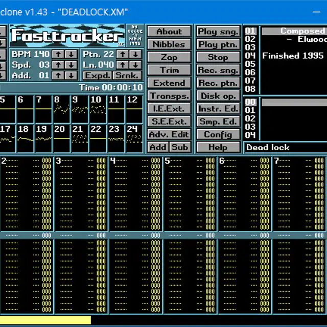The width and height of the screenshot is (327, 327).
Task: Click the 'by Vogue 'n Mr.H' badge
Action: [x=135, y=36]
